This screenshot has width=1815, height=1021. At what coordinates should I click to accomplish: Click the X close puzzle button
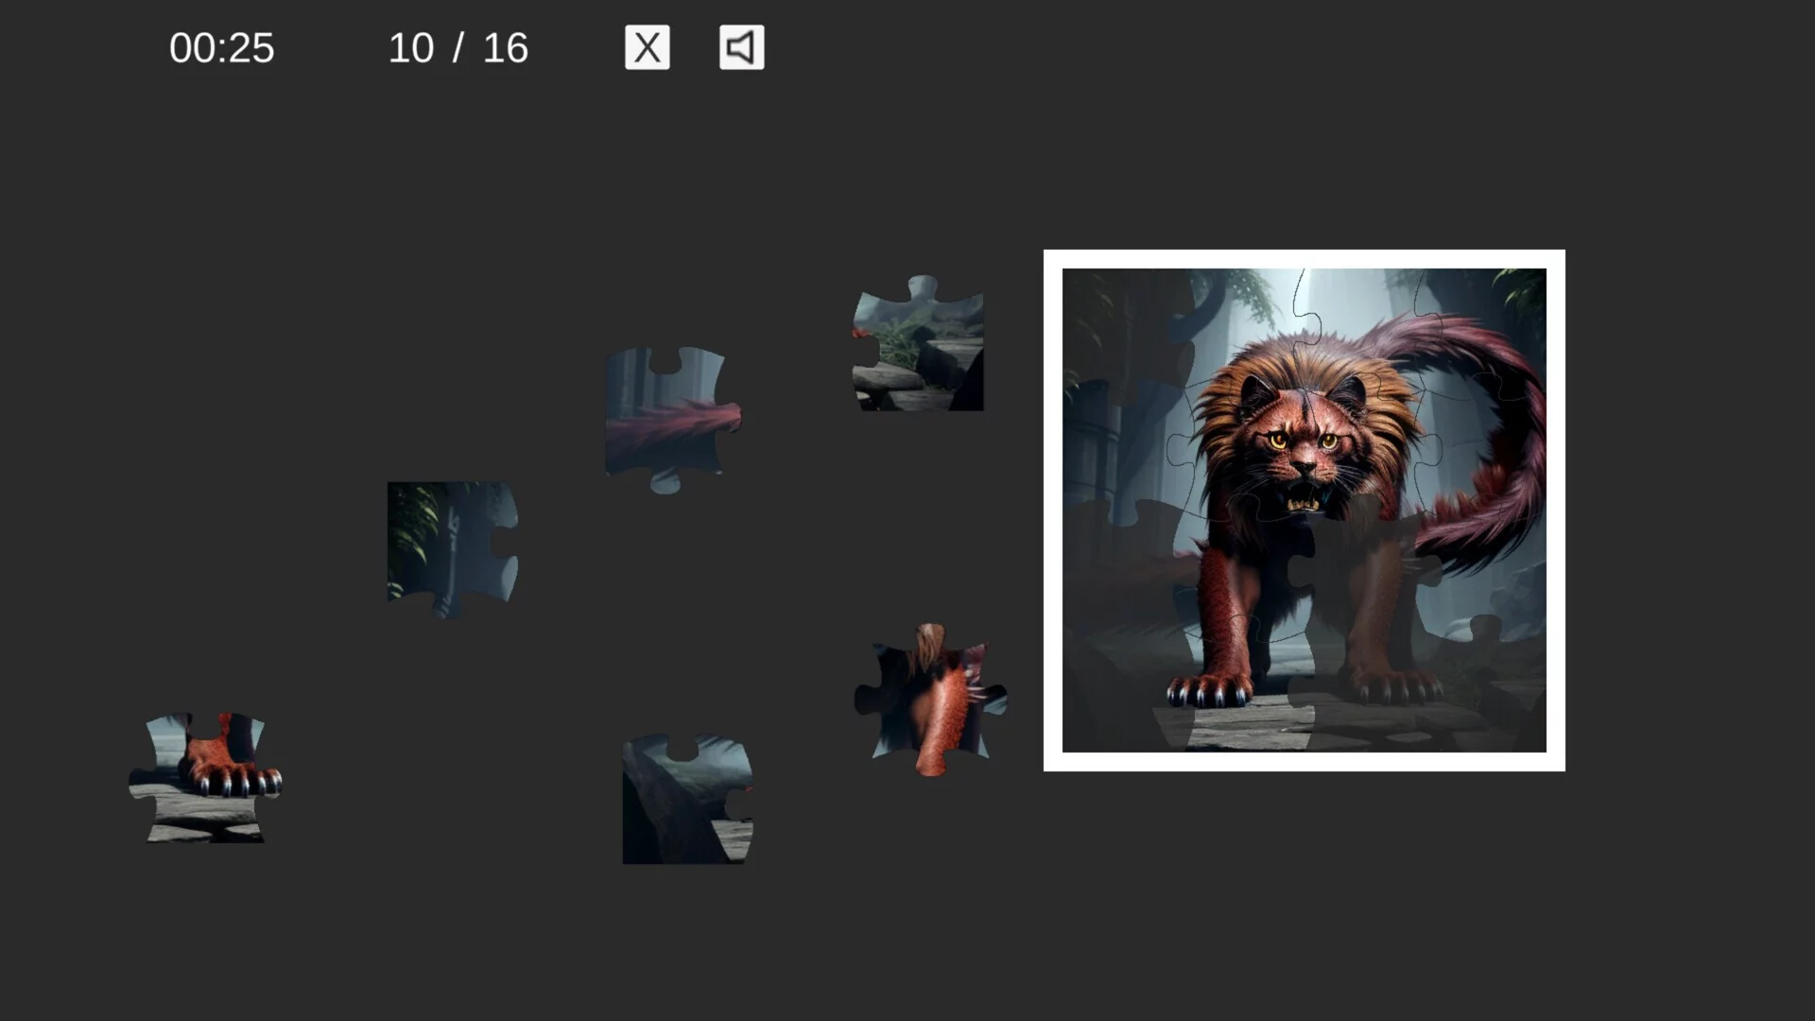[648, 47]
